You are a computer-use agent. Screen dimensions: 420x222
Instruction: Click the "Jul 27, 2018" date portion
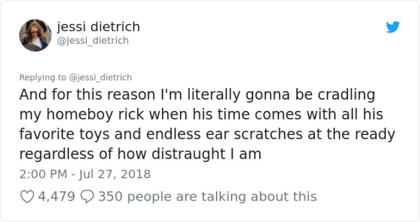click(x=115, y=174)
